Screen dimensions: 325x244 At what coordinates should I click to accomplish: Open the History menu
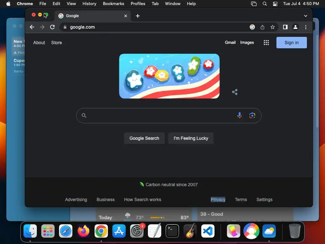click(89, 3)
